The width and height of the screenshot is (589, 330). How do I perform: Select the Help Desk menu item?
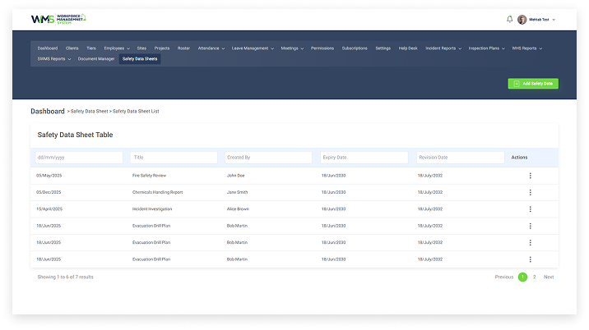pos(408,48)
